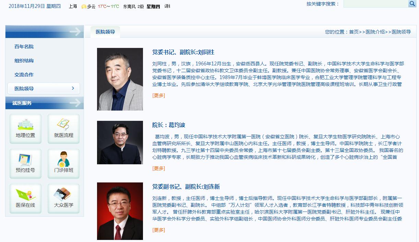Switch to the 医院领导 tab

pyautogui.click(x=105, y=32)
